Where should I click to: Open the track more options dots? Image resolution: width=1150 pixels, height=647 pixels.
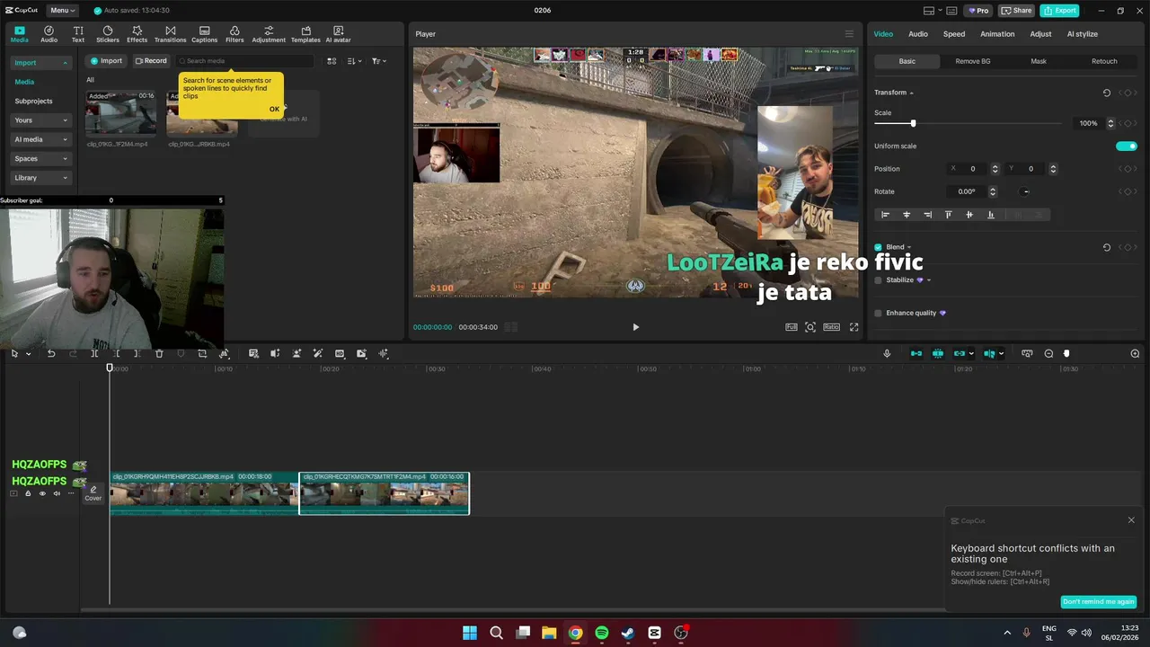pos(71,493)
